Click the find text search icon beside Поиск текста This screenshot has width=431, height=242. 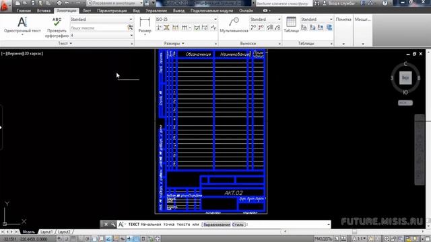[x=130, y=28]
